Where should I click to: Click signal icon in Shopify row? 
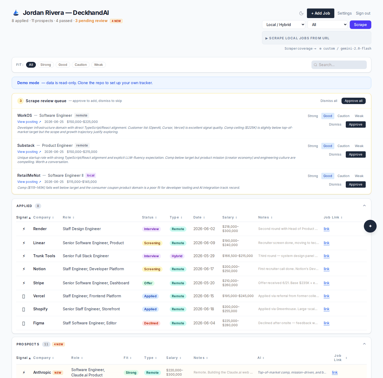[x=24, y=309]
